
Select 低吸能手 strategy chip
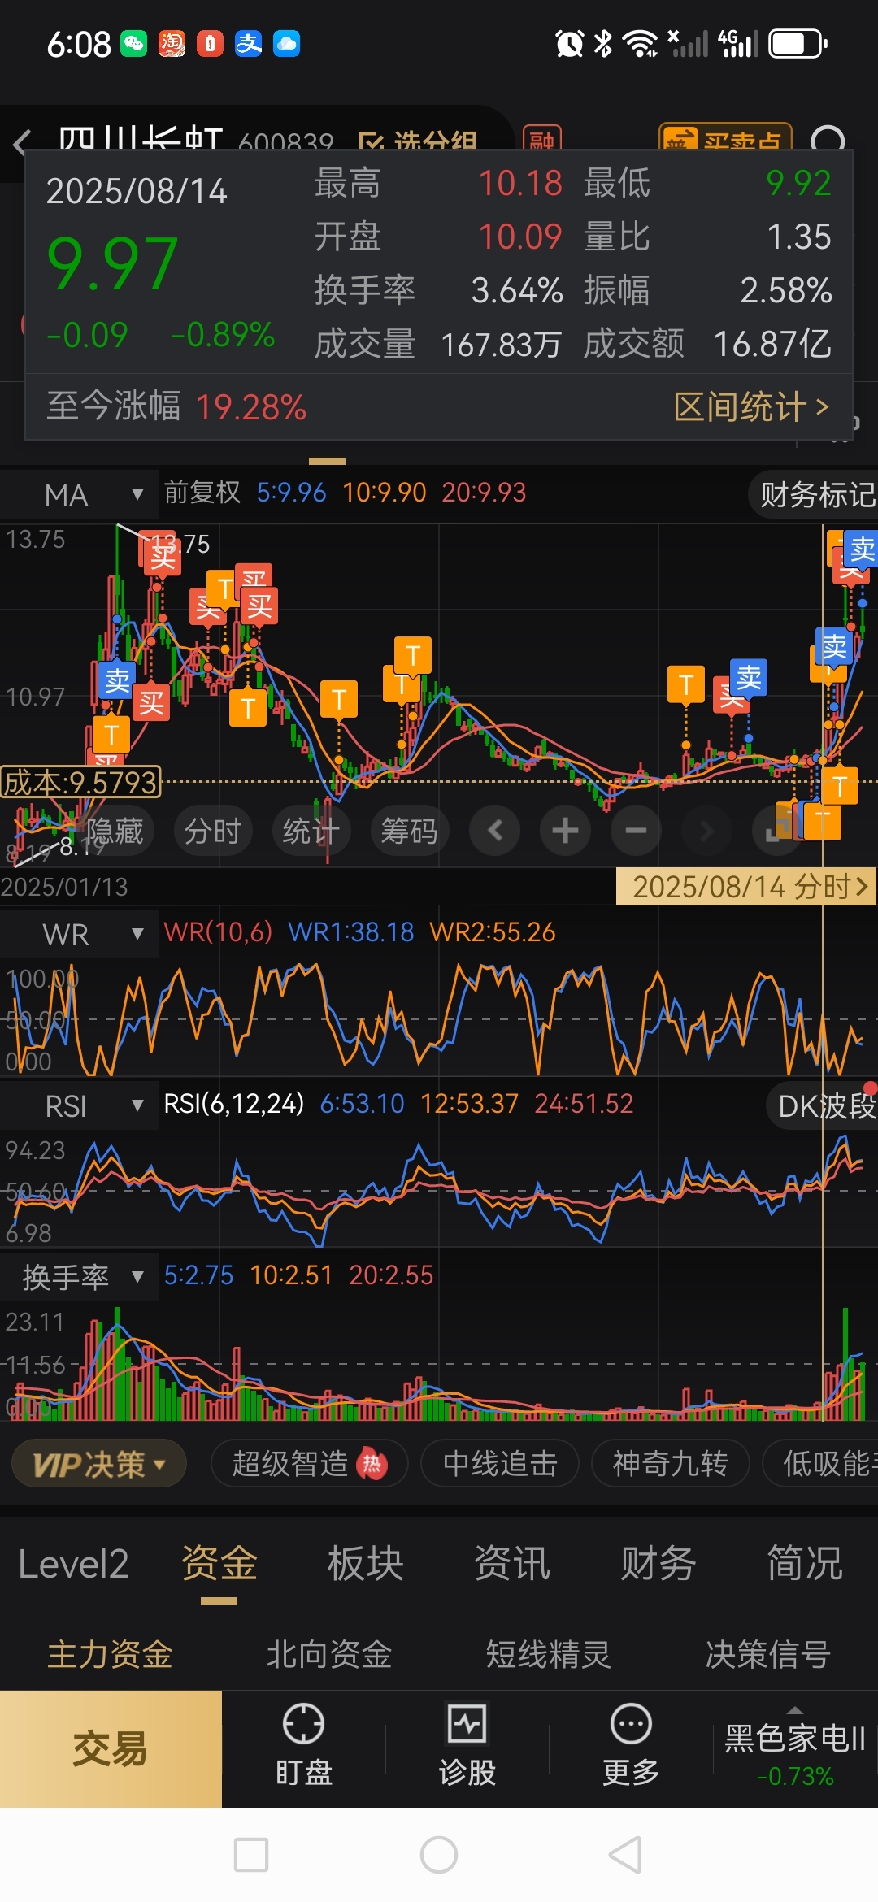pyautogui.click(x=821, y=1465)
